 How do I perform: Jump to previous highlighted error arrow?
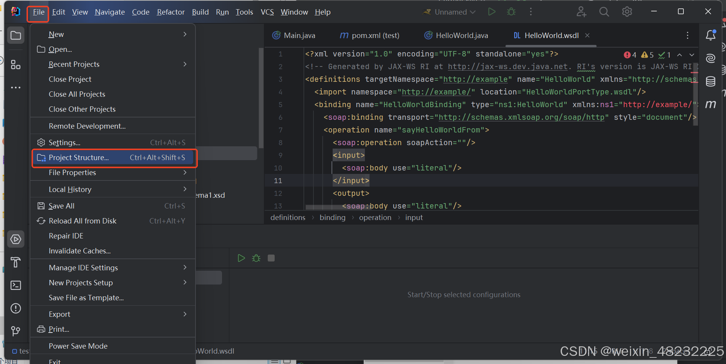click(680, 55)
